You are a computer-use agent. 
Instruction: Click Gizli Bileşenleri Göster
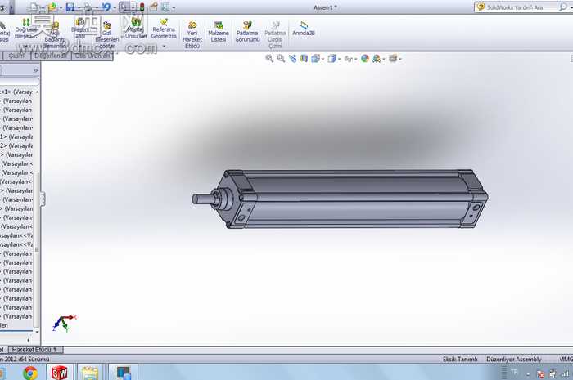(x=106, y=35)
